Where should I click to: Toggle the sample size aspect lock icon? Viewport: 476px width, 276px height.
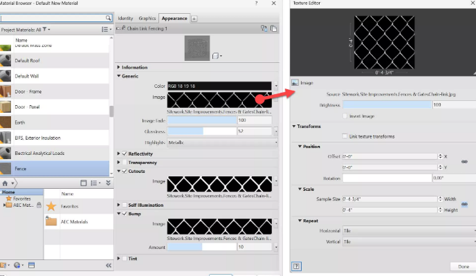(464, 204)
